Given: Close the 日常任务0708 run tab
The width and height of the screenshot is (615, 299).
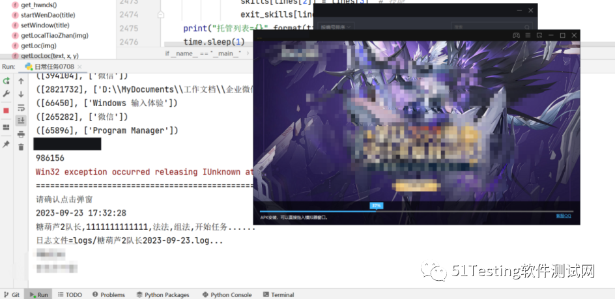Looking at the screenshot, I should (x=79, y=66).
